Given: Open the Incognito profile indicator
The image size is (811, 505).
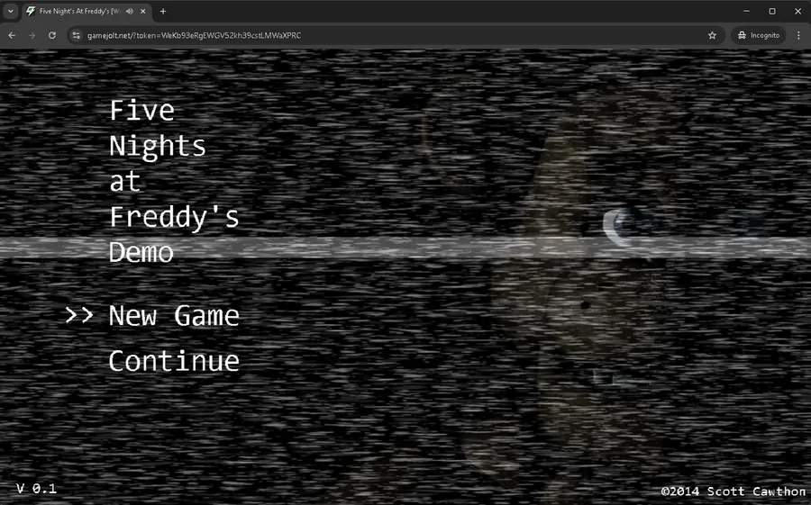Looking at the screenshot, I should (758, 35).
